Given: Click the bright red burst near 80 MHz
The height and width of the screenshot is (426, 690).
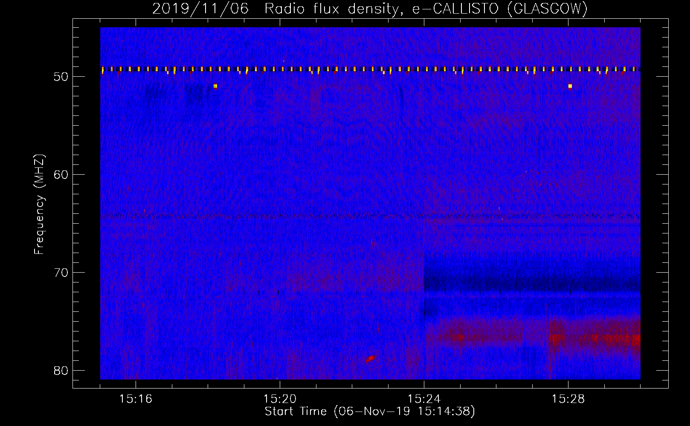Looking at the screenshot, I should pos(371,359).
